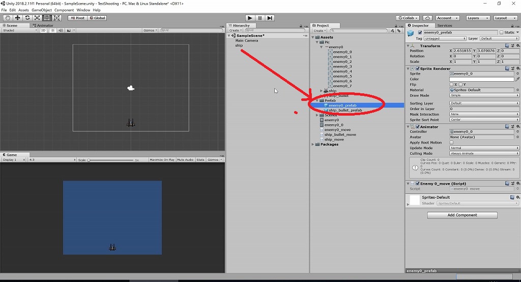Toggle Enemy 0_move script checkbox
This screenshot has width=521, height=282.
418,183
